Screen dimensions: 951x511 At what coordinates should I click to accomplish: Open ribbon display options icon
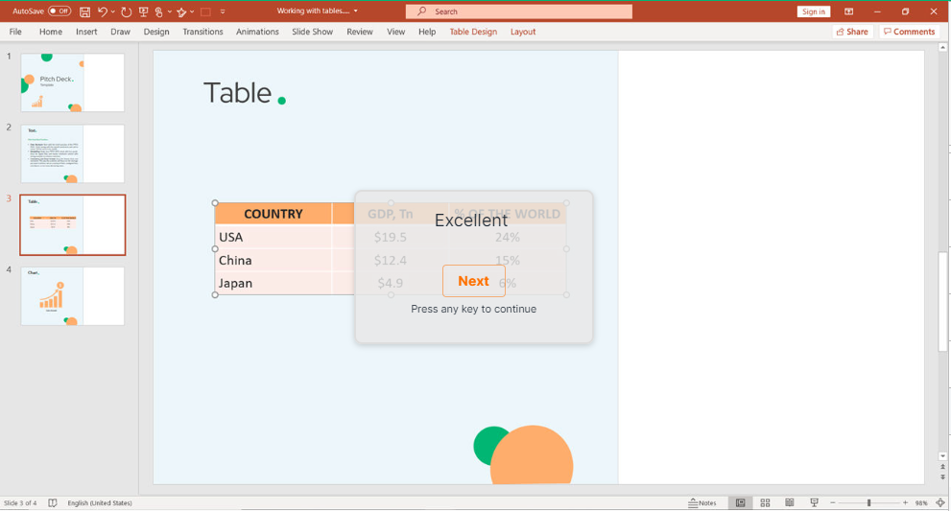[x=848, y=12]
